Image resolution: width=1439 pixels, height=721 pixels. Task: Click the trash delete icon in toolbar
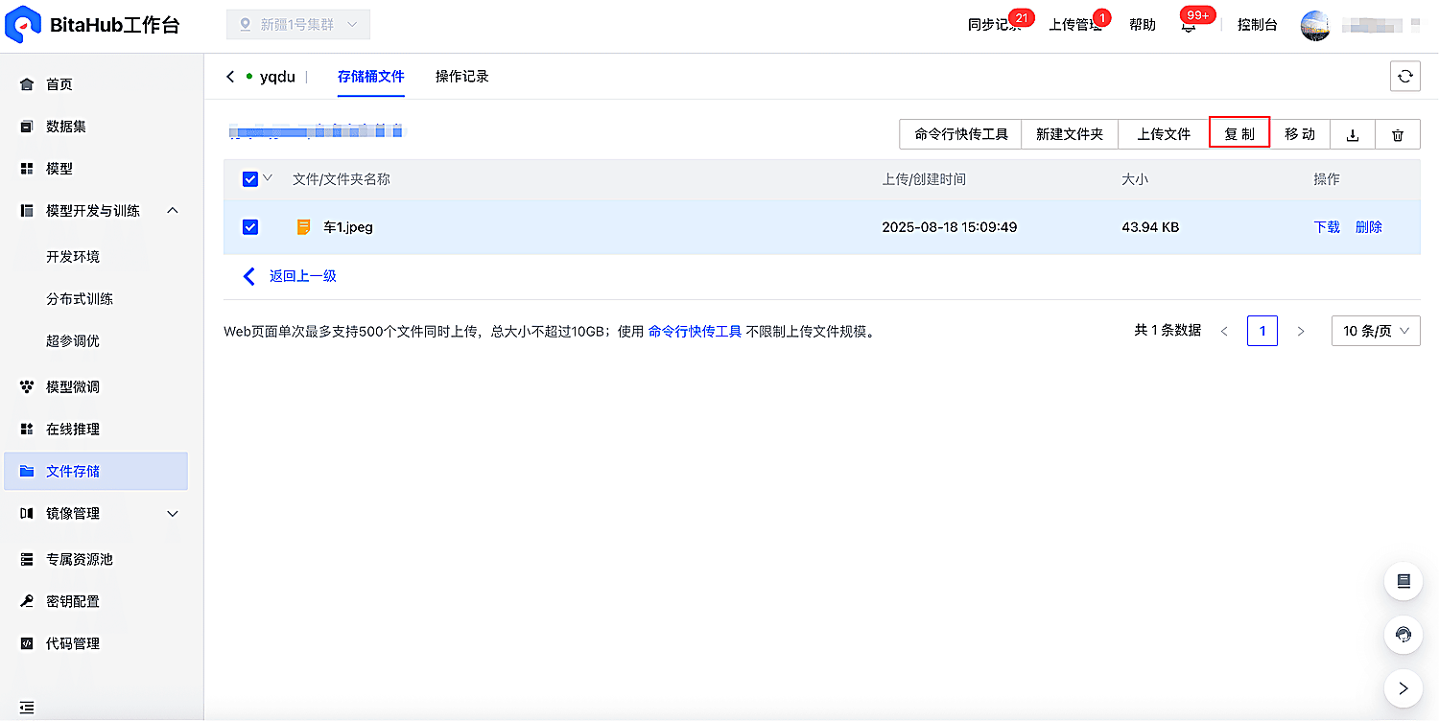1398,135
